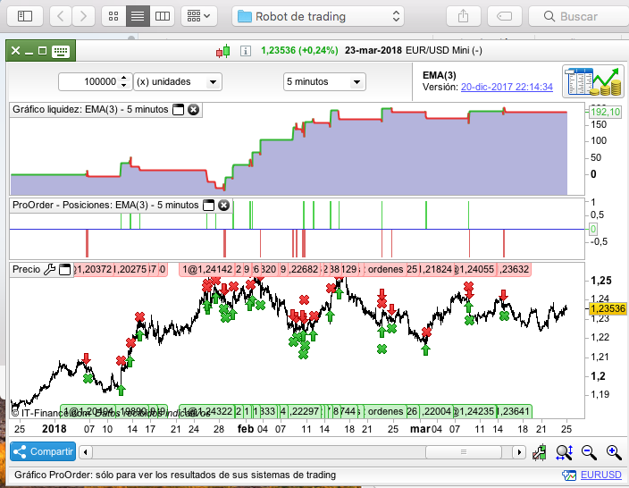Open Precio panel wrench settings
The image size is (629, 488).
tap(50, 269)
